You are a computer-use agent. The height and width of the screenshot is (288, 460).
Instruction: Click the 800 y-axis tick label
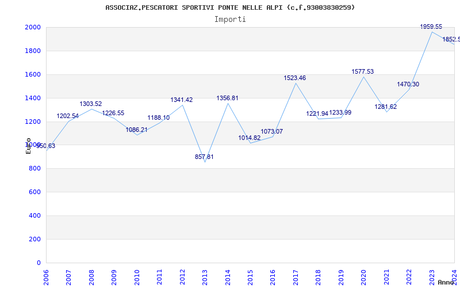(34, 169)
